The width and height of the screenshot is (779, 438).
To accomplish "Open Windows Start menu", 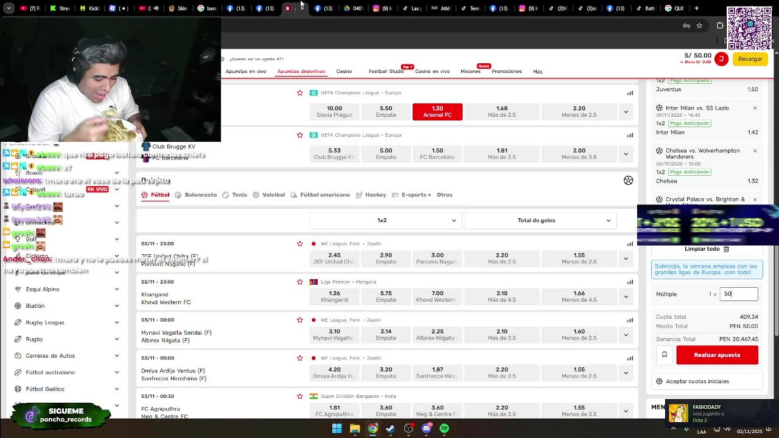I will [337, 429].
